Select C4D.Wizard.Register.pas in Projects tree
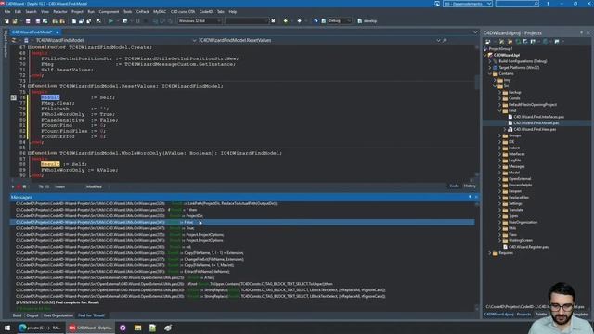 pyautogui.click(x=528, y=247)
